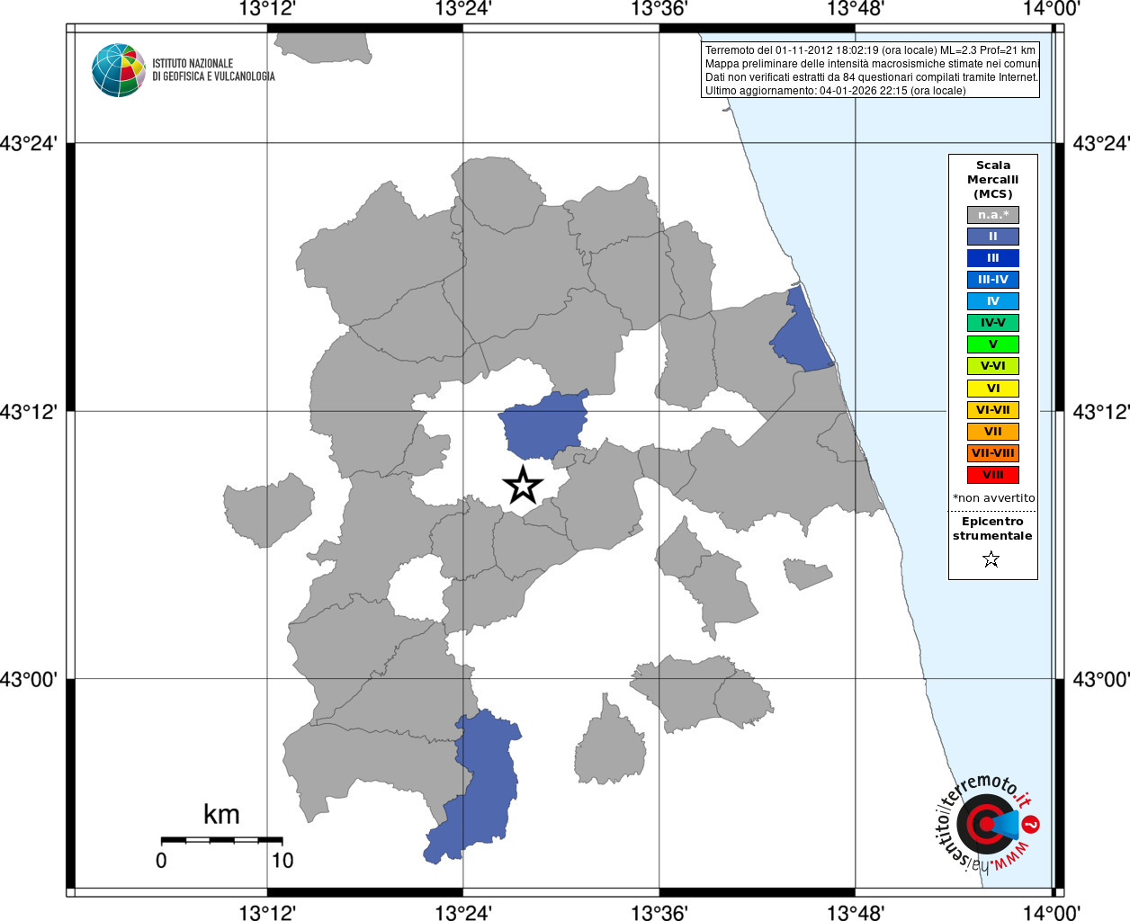Click the 'Terremoto del 01-11-2012' info line

point(870,50)
